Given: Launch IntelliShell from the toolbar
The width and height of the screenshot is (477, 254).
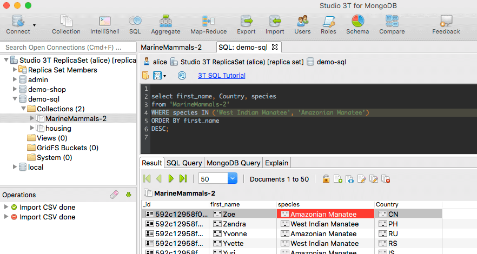Looking at the screenshot, I should coord(105,25).
